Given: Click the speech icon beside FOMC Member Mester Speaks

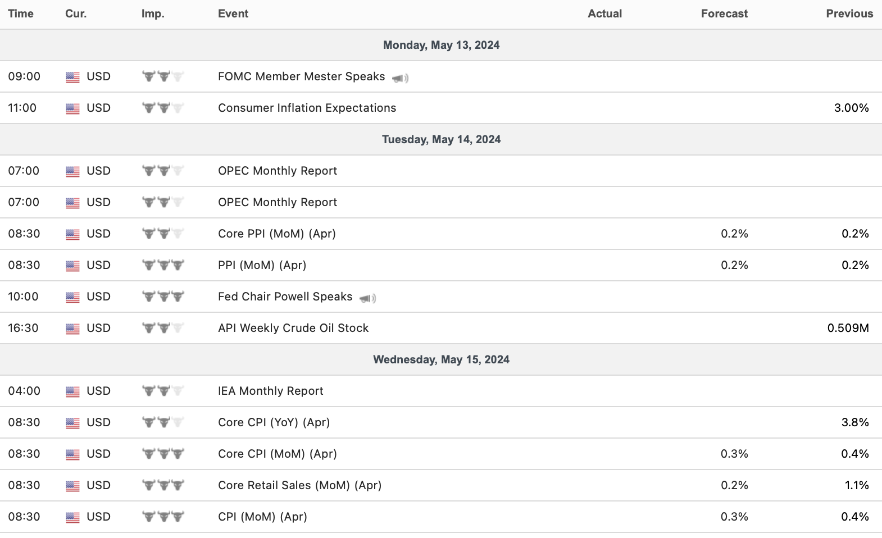Looking at the screenshot, I should pyautogui.click(x=400, y=78).
